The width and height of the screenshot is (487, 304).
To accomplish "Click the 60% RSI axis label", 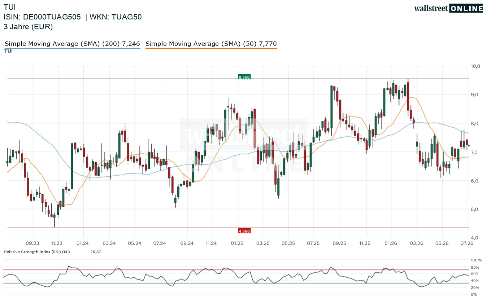I will (475, 274).
